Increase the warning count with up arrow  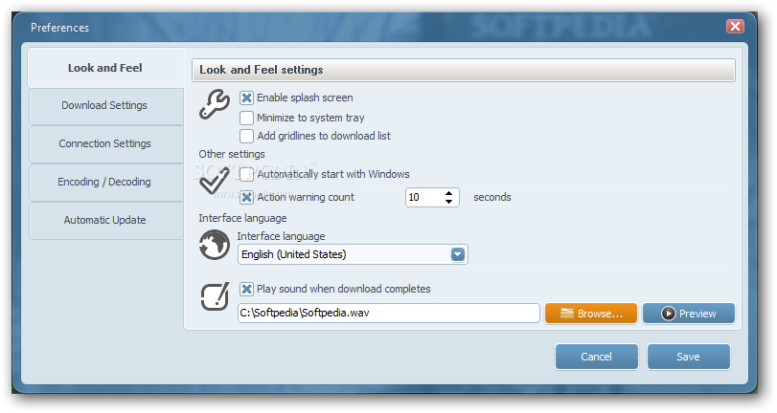448,193
